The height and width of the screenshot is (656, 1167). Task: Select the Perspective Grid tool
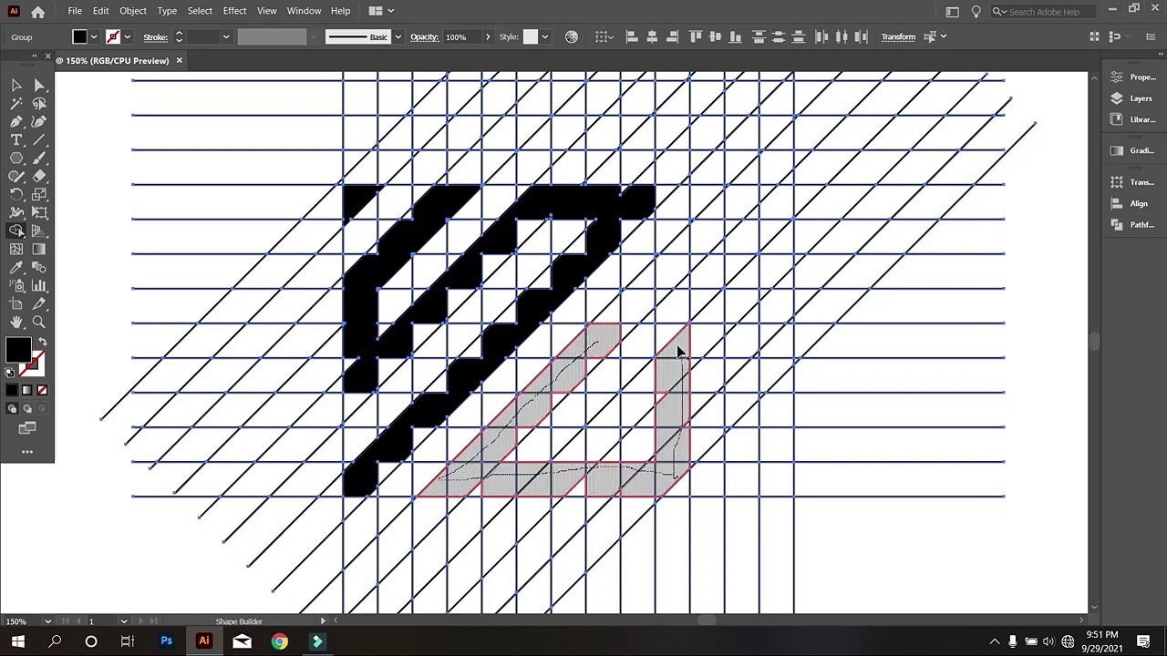(x=39, y=231)
